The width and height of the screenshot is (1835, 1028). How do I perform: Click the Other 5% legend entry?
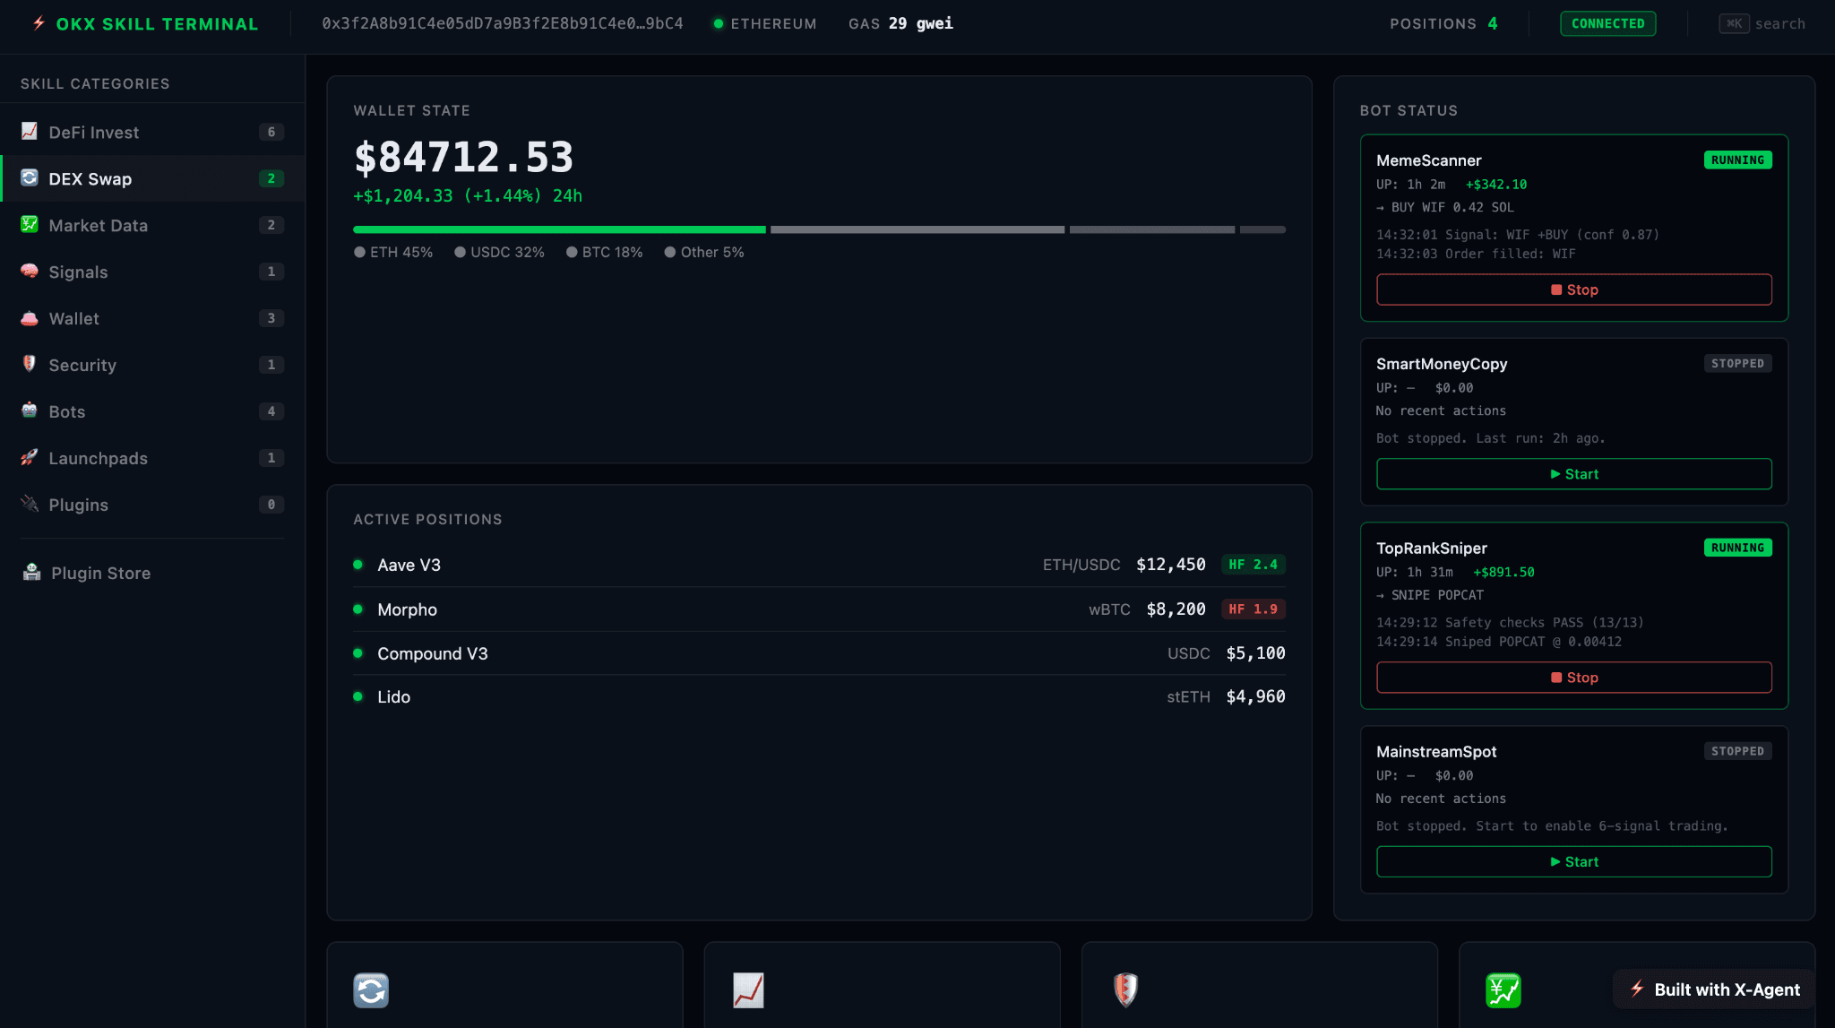click(x=703, y=252)
